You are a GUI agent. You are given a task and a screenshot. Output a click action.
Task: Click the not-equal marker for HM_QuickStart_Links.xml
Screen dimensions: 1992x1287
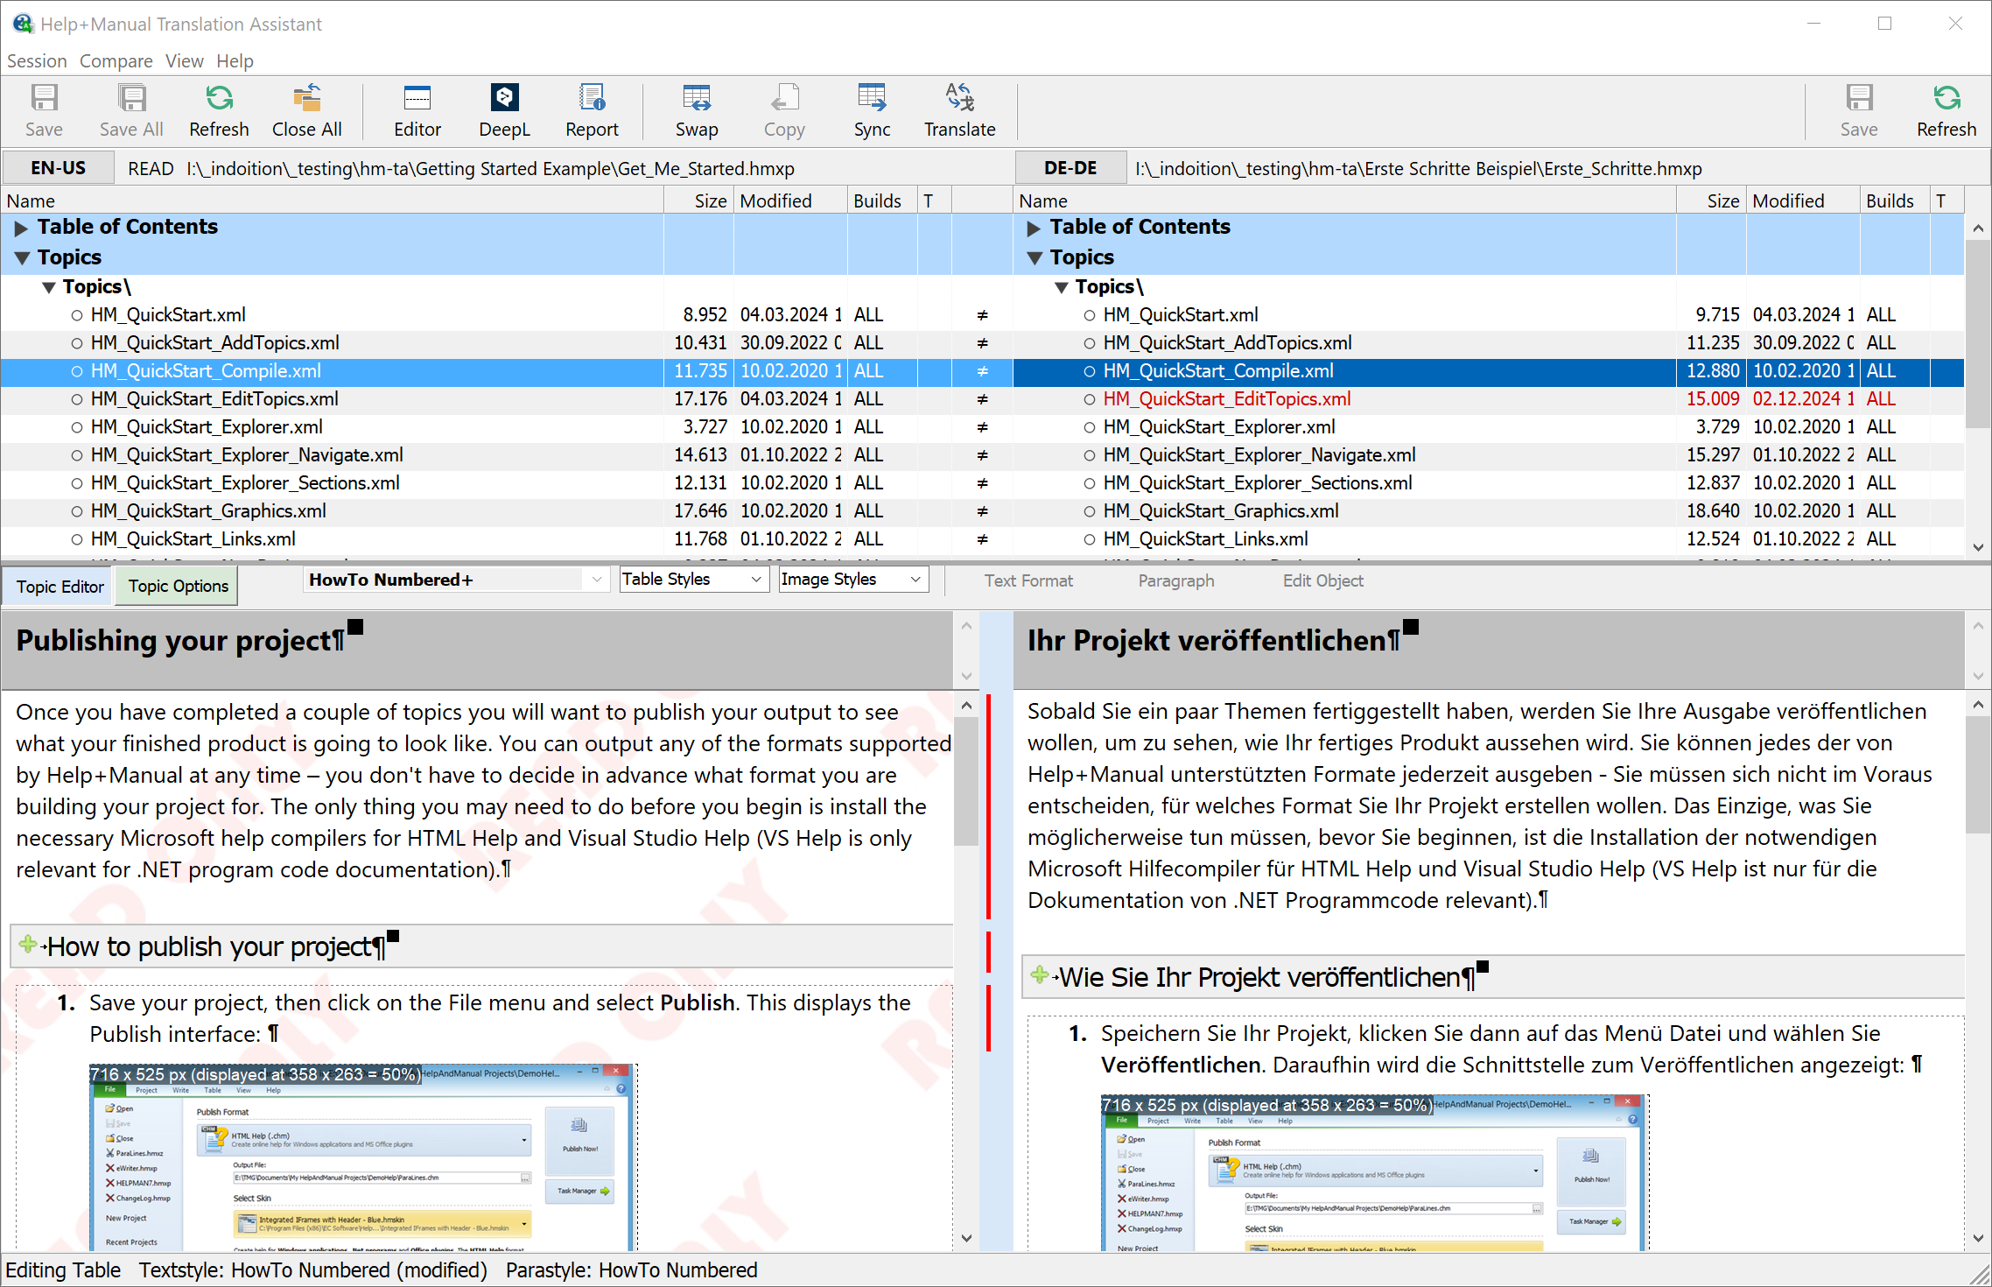click(982, 539)
